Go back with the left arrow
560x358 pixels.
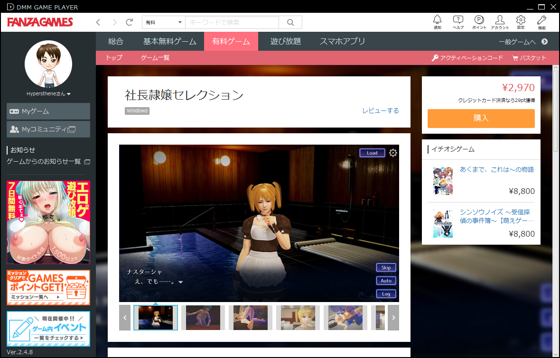point(98,22)
